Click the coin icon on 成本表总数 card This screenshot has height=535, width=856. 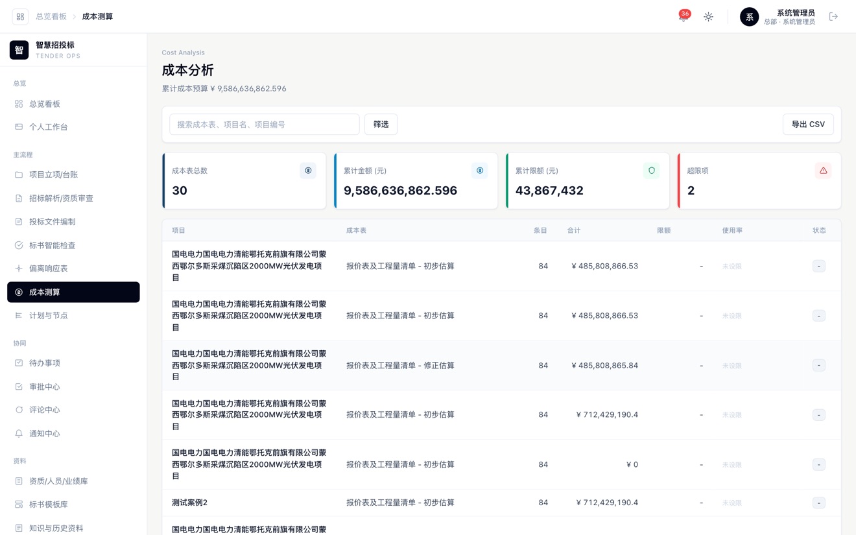pos(308,171)
